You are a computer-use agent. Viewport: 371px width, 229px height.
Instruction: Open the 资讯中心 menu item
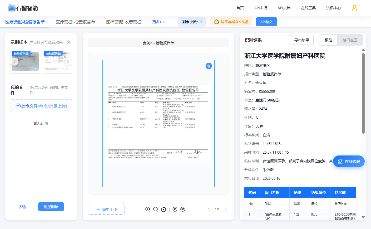pyautogui.click(x=334, y=8)
